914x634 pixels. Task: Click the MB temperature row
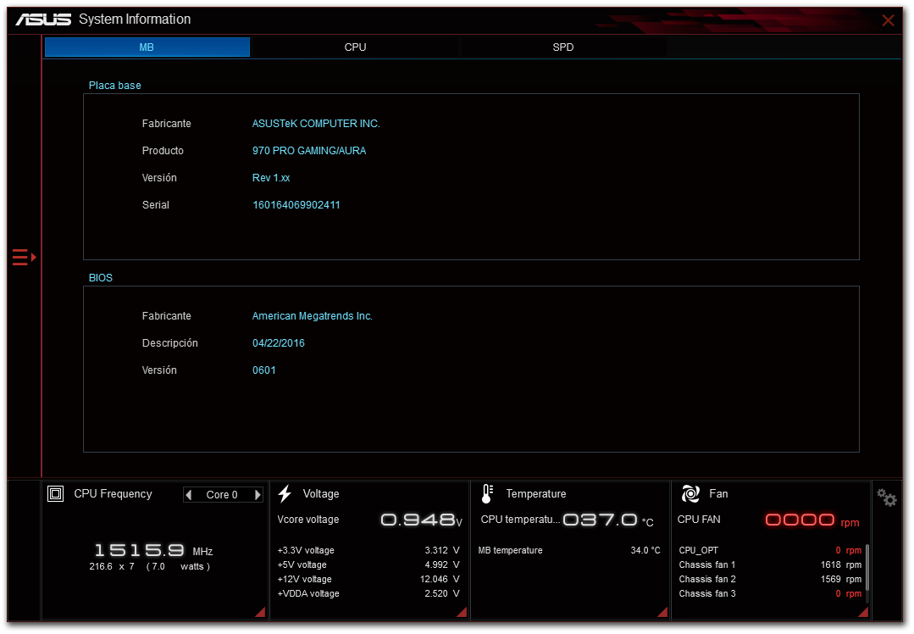point(569,550)
